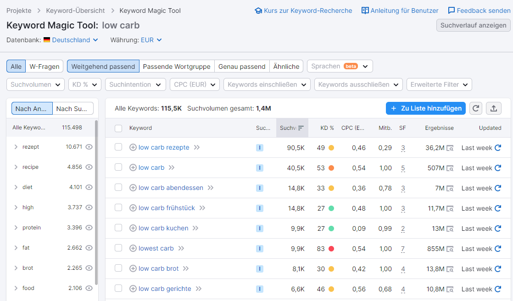This screenshot has height=301, width=513.
Task: Open the Datenbank Deutschland dropdown
Action: pyautogui.click(x=70, y=40)
